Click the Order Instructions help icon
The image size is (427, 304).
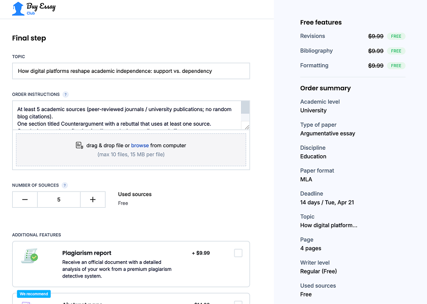point(66,95)
